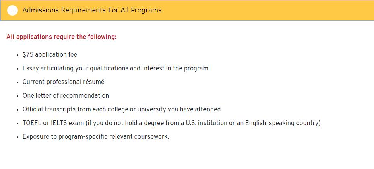Collapse Admissions Requirements For All Programs section
Screen dimensions: 374x169
pyautogui.click(x=92, y=10)
